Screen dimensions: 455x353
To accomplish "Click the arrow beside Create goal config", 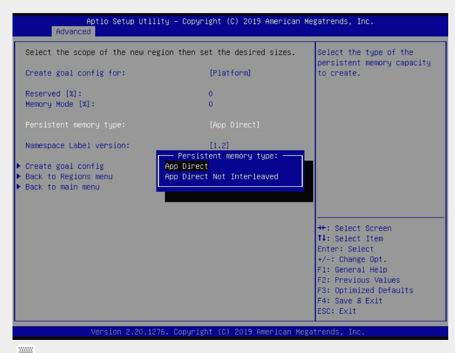I will point(19,166).
